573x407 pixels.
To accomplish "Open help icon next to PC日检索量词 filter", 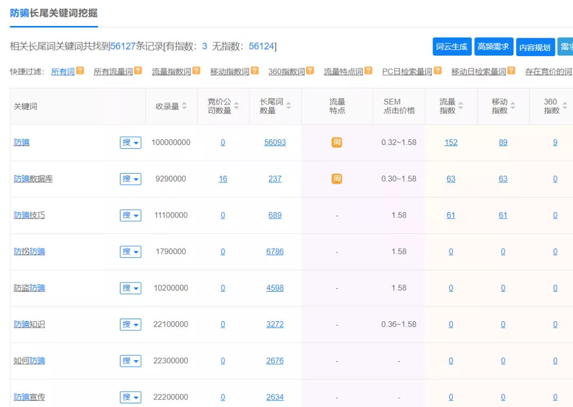I will coord(438,71).
